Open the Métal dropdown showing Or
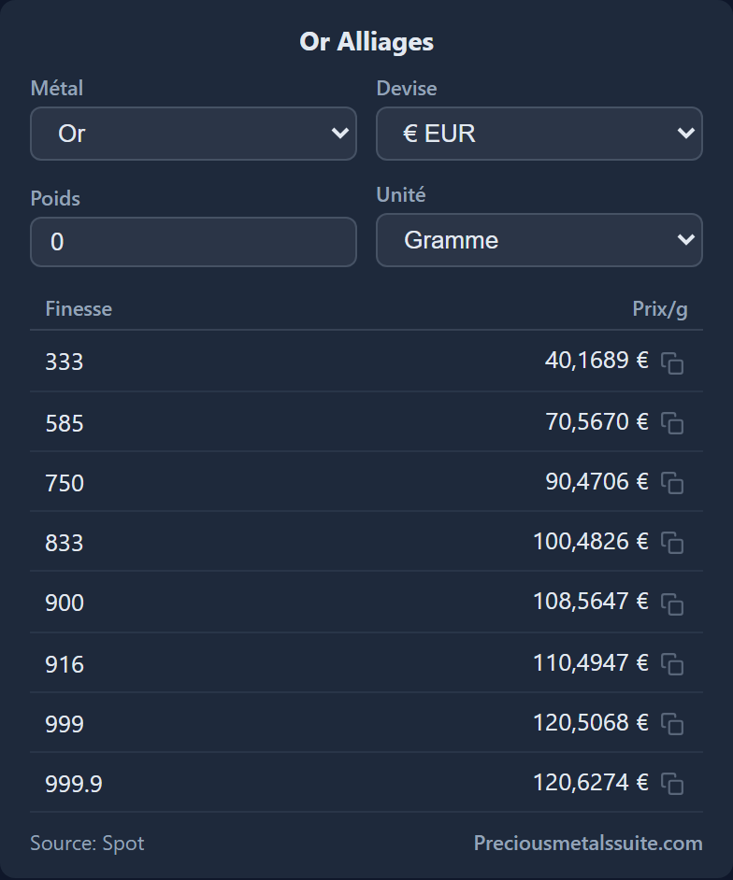This screenshot has width=733, height=880. (194, 134)
